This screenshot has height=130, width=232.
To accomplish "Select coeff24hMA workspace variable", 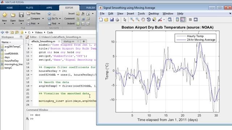I will tap(11, 54).
